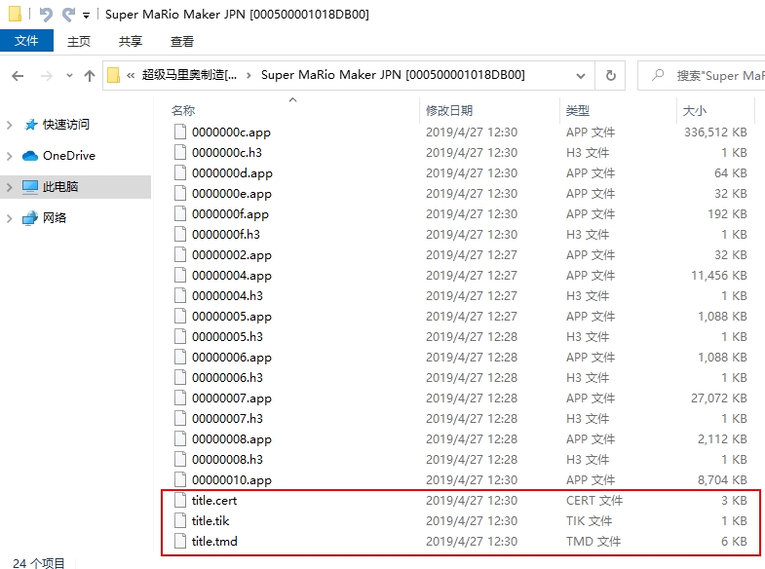Click the folder icon in the address bar

(x=113, y=75)
